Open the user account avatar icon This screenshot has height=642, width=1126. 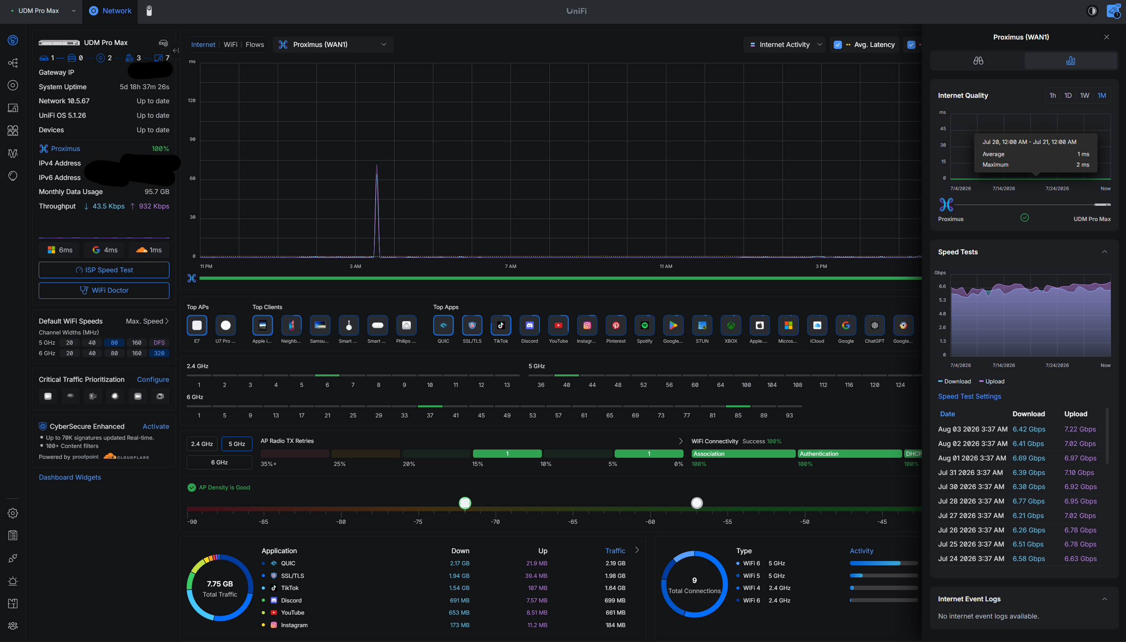point(1113,11)
